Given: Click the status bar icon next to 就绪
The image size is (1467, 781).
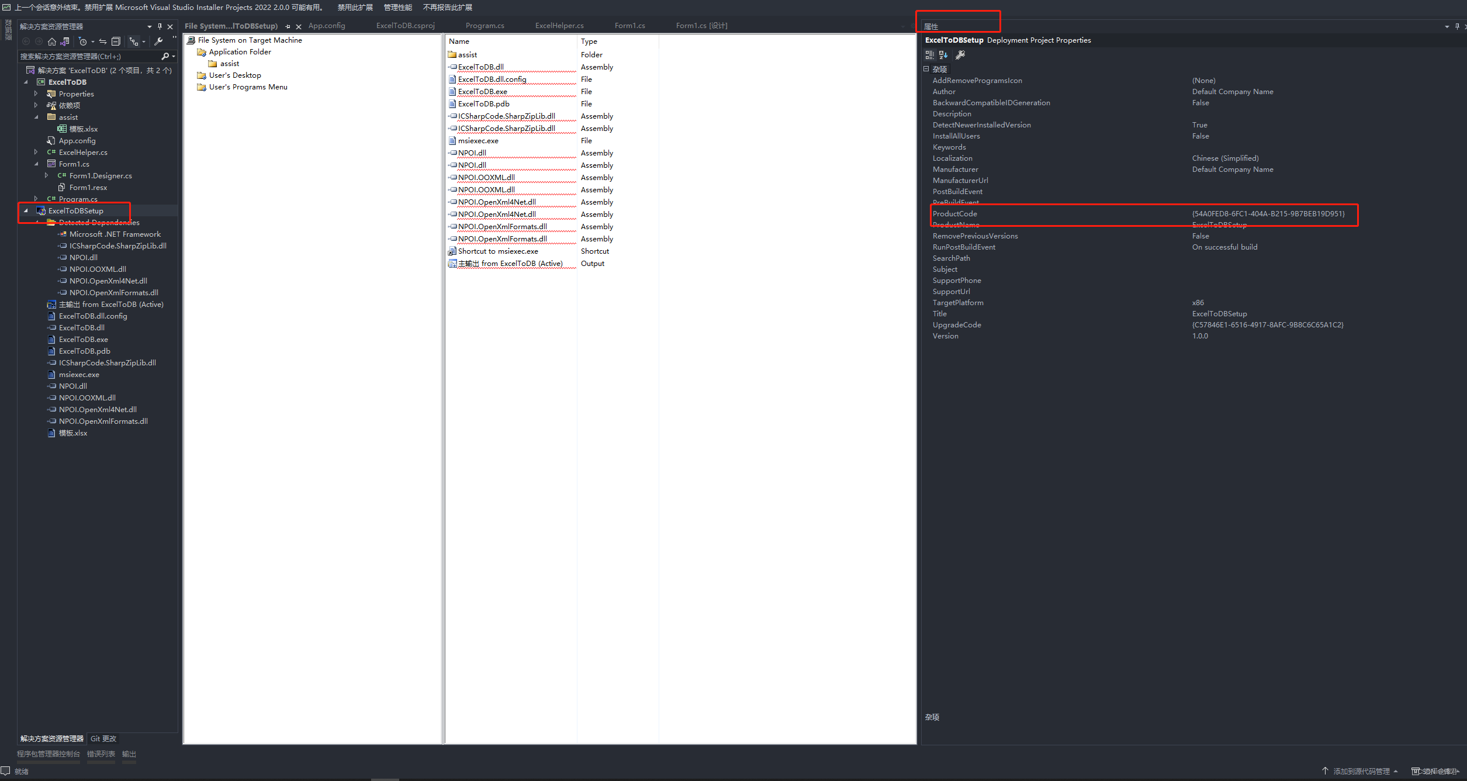Looking at the screenshot, I should [6, 771].
